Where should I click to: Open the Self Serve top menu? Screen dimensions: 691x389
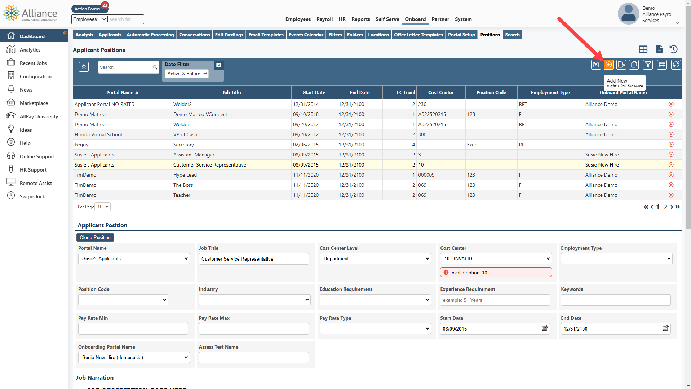click(x=387, y=19)
